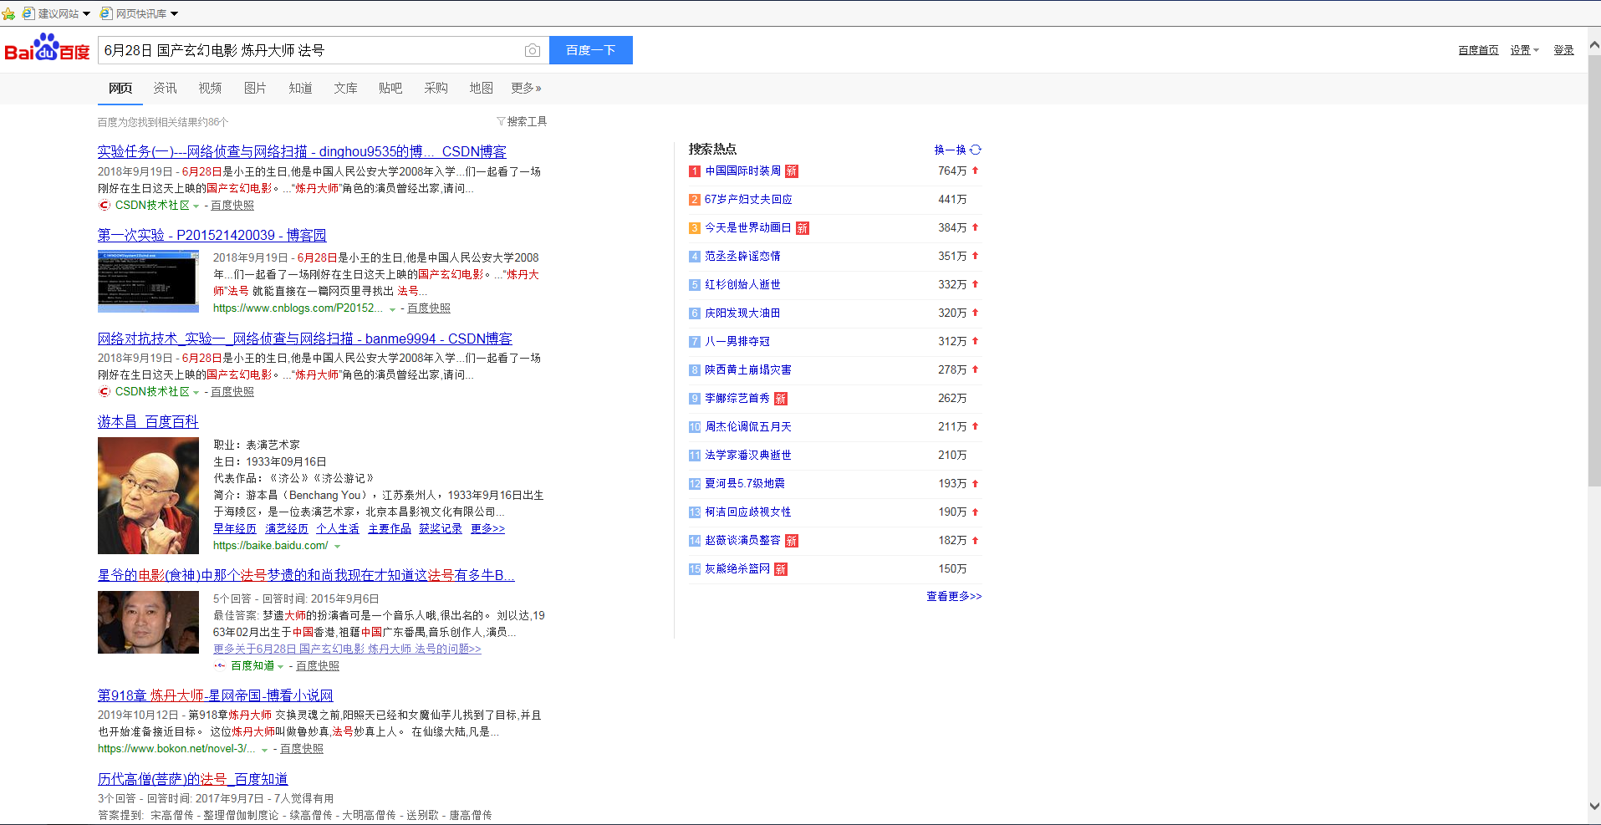1601x825 pixels.
Task: Click 查看更多>> under hot searches
Action: point(954,596)
